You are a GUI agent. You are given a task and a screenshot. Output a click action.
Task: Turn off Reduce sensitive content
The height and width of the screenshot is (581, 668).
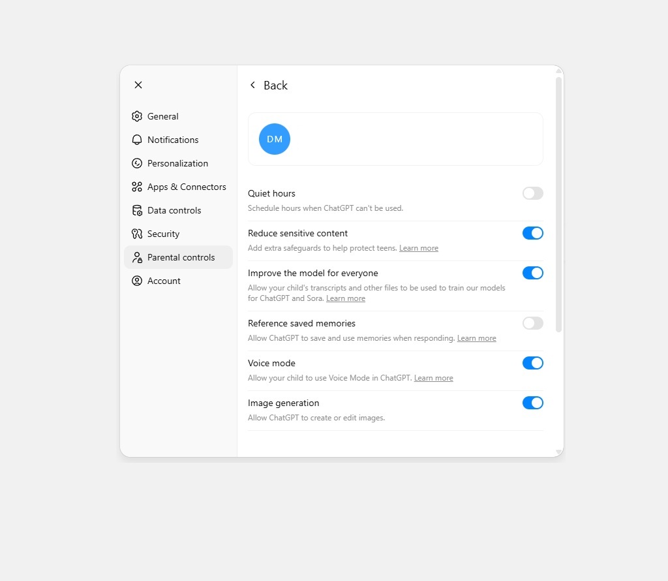[x=532, y=233]
